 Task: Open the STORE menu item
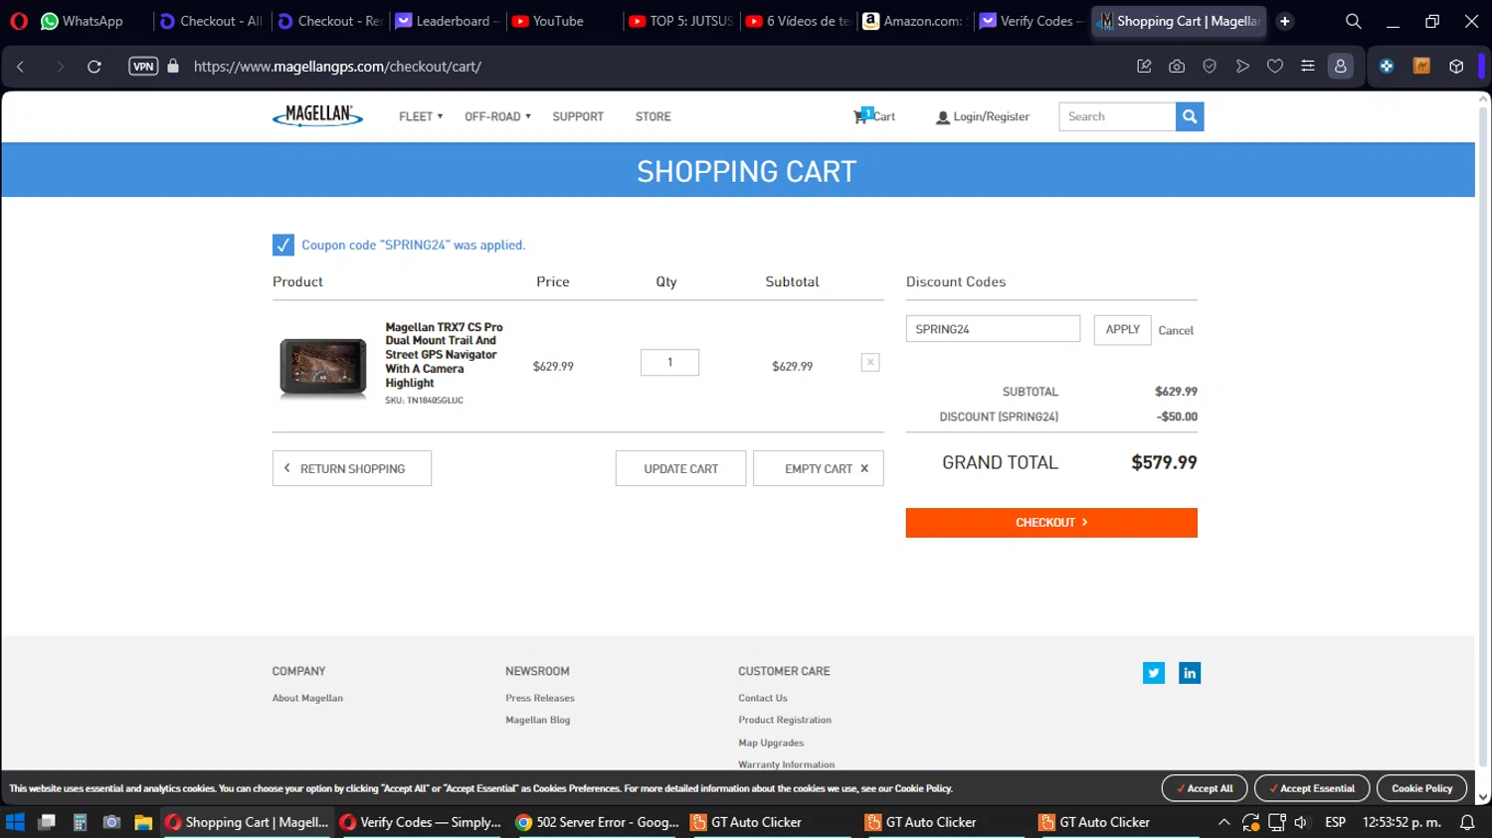pyautogui.click(x=653, y=116)
